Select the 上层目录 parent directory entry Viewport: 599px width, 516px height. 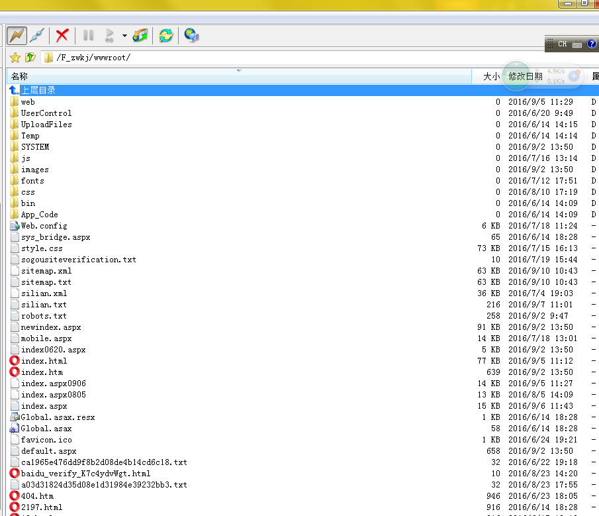point(38,90)
